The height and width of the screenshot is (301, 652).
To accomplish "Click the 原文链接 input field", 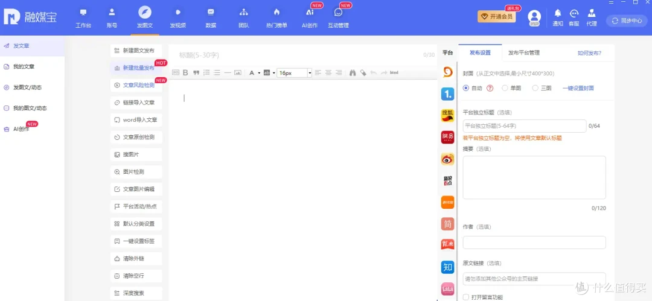I will point(534,279).
